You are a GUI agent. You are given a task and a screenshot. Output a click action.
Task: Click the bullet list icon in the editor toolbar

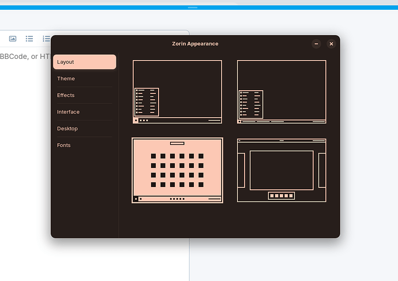(x=29, y=39)
